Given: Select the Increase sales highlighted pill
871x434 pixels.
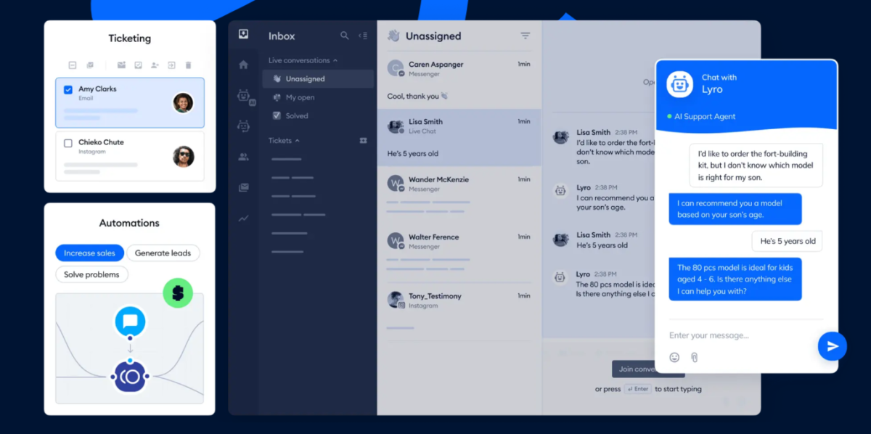Looking at the screenshot, I should click(x=89, y=253).
